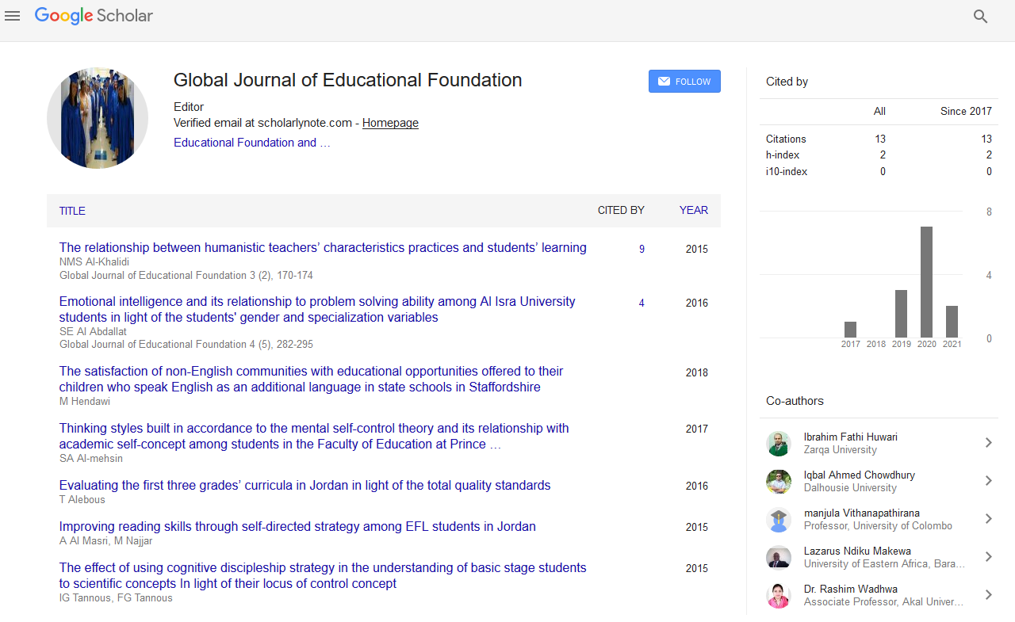Screen dimensions: 1015x622
Task: Click Ibrahim Fathi Huwari's avatar
Action: (x=779, y=443)
